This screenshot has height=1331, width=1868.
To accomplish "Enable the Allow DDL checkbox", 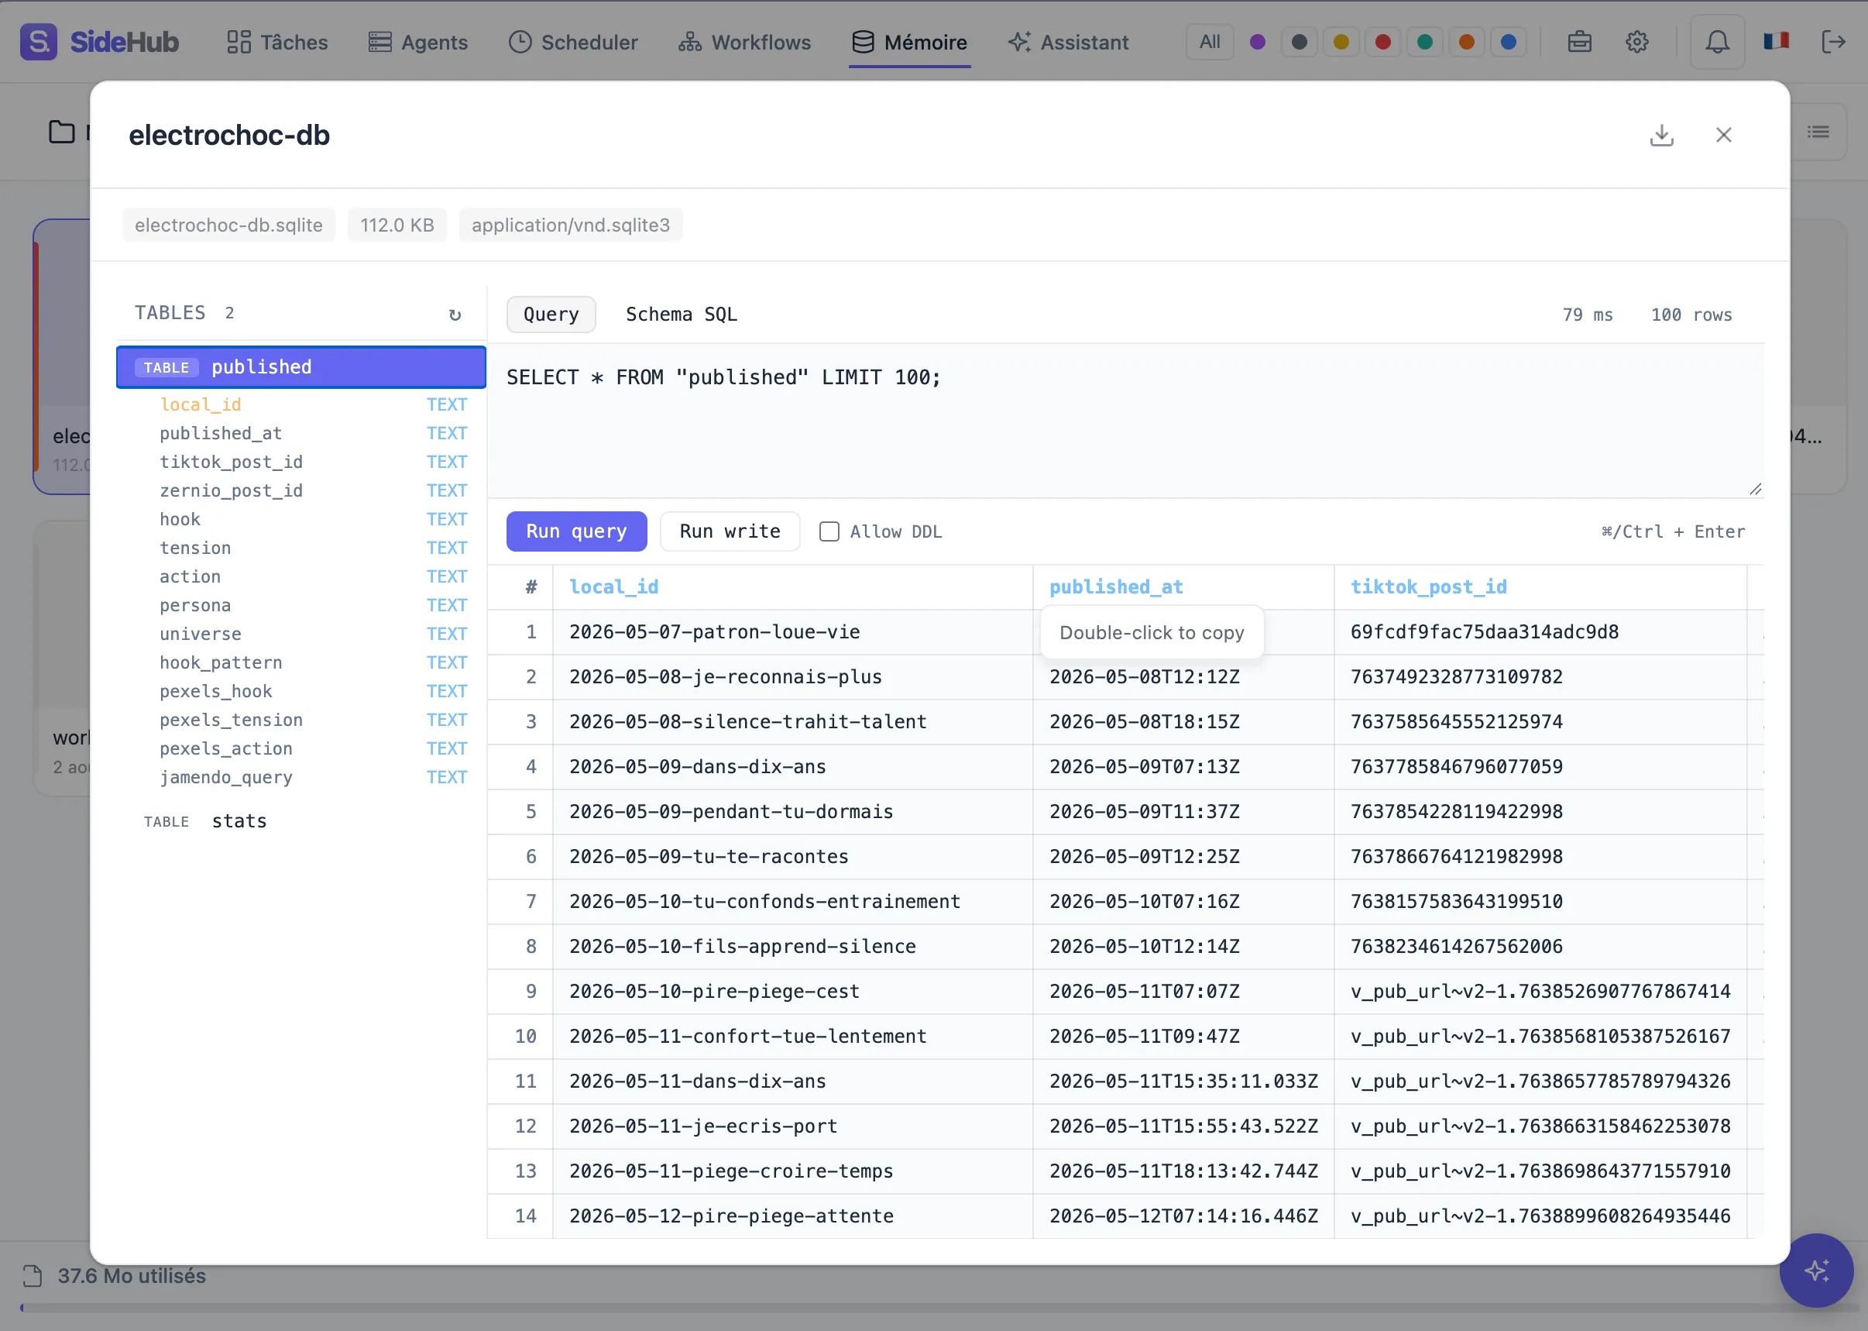I will (x=829, y=532).
